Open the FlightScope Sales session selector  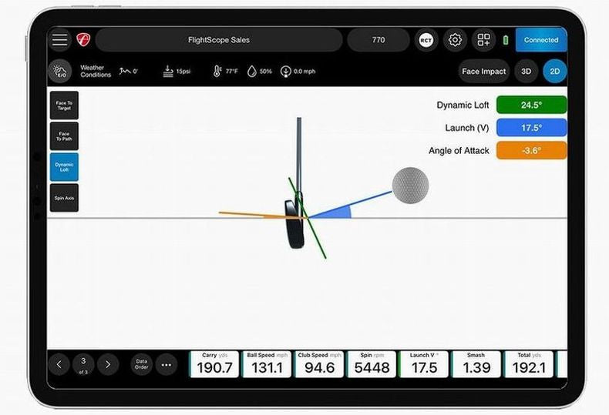219,40
